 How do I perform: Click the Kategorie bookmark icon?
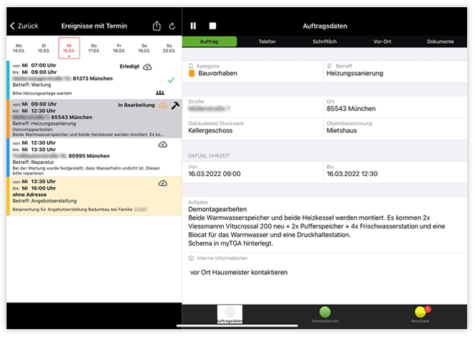[x=191, y=66]
